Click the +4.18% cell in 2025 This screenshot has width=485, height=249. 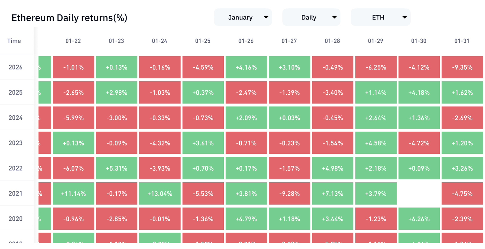[x=419, y=93]
